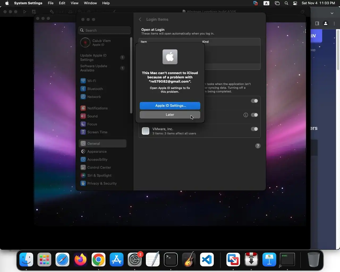
Task: Open Chrome three-dot menu
Action: pyautogui.click(x=334, y=23)
